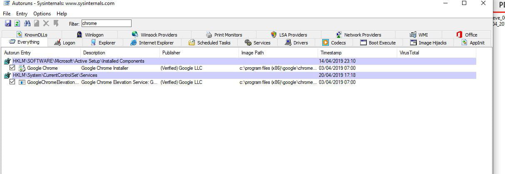The height and width of the screenshot is (174, 505).
Task: Open the Winsock Providers tab
Action: tap(154, 35)
